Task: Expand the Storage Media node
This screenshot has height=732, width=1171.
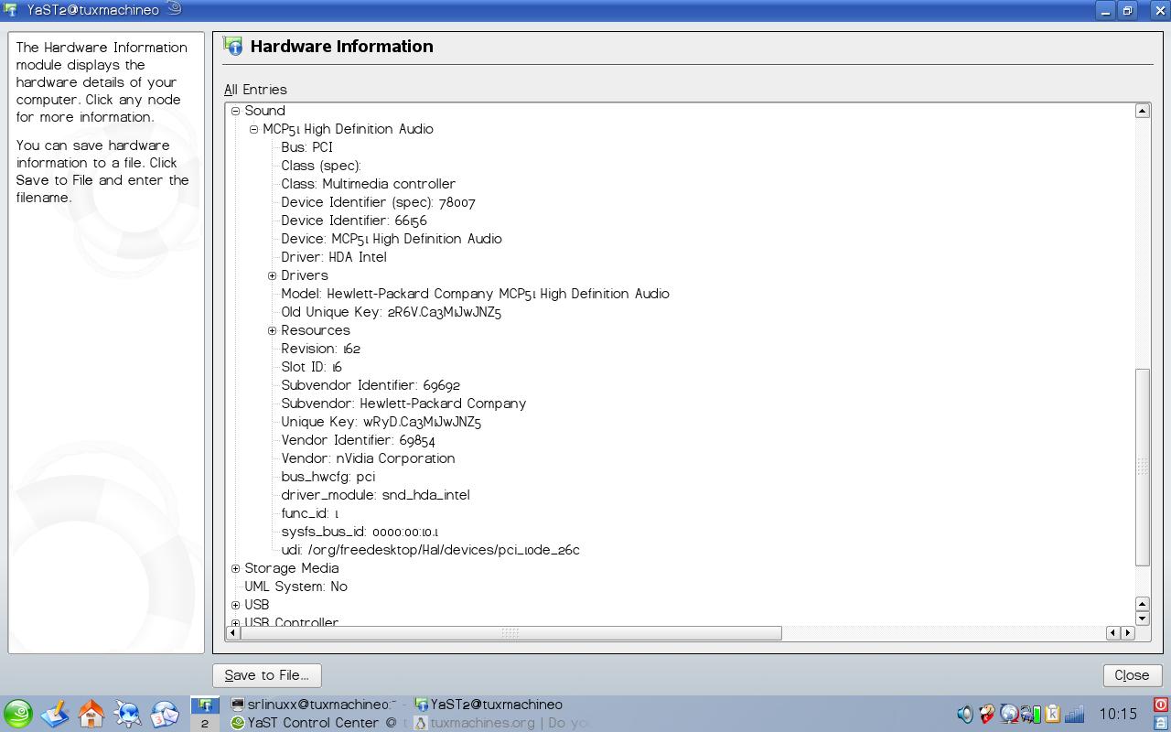Action: pos(235,568)
